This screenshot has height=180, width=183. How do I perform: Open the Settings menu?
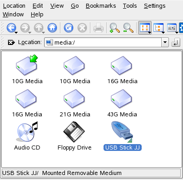click(x=154, y=6)
